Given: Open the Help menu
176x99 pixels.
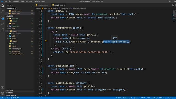Looking at the screenshot, I should [x=43, y=1].
